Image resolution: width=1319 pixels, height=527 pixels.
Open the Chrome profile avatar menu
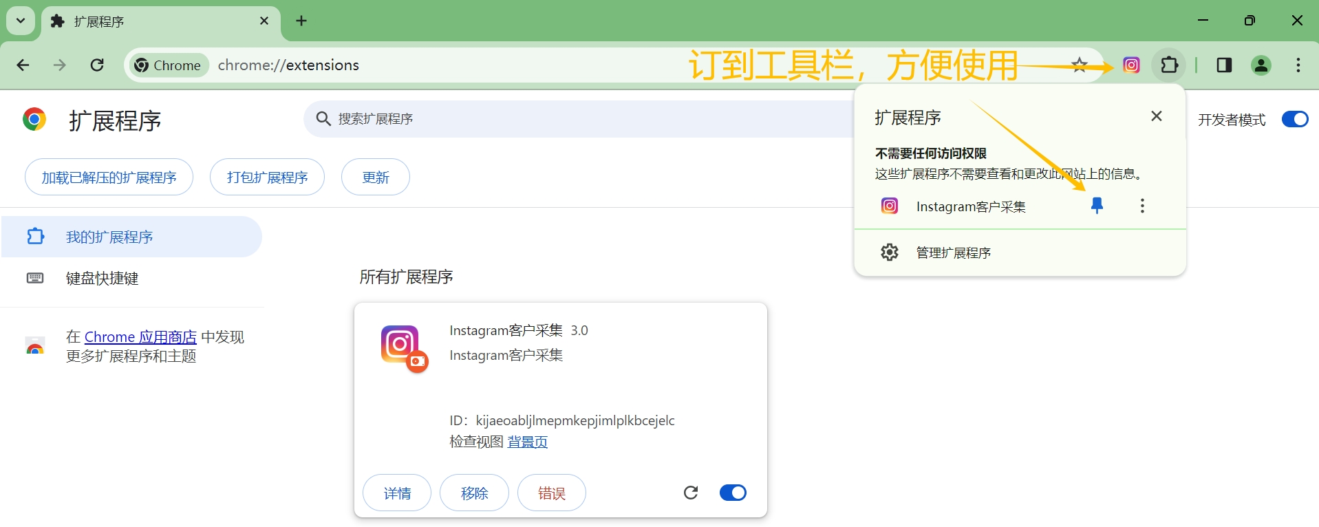point(1261,65)
